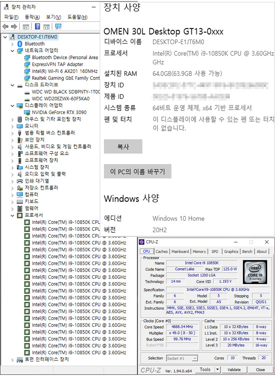Select the 소프트웨어 구성 요소 icon
Viewport: 275px width, 376px height.
tap(20, 153)
